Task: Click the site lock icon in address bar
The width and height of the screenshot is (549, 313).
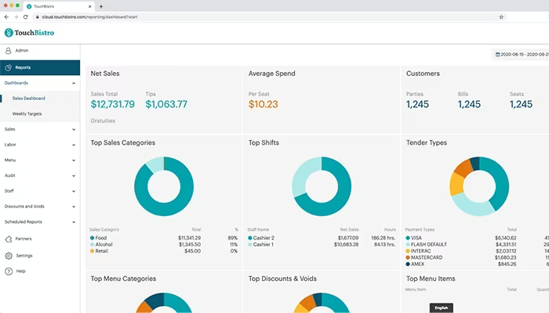Action: tap(38, 16)
